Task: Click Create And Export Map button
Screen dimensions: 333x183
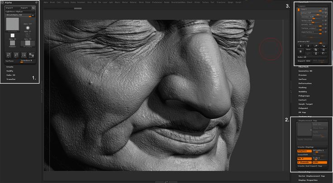Action: [312, 166]
